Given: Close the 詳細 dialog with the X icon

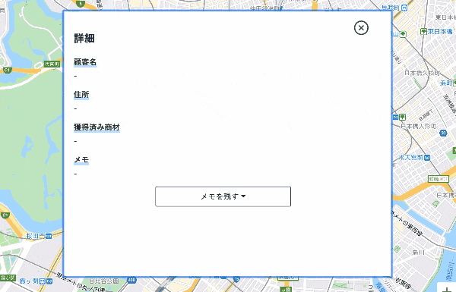Looking at the screenshot, I should click(361, 28).
